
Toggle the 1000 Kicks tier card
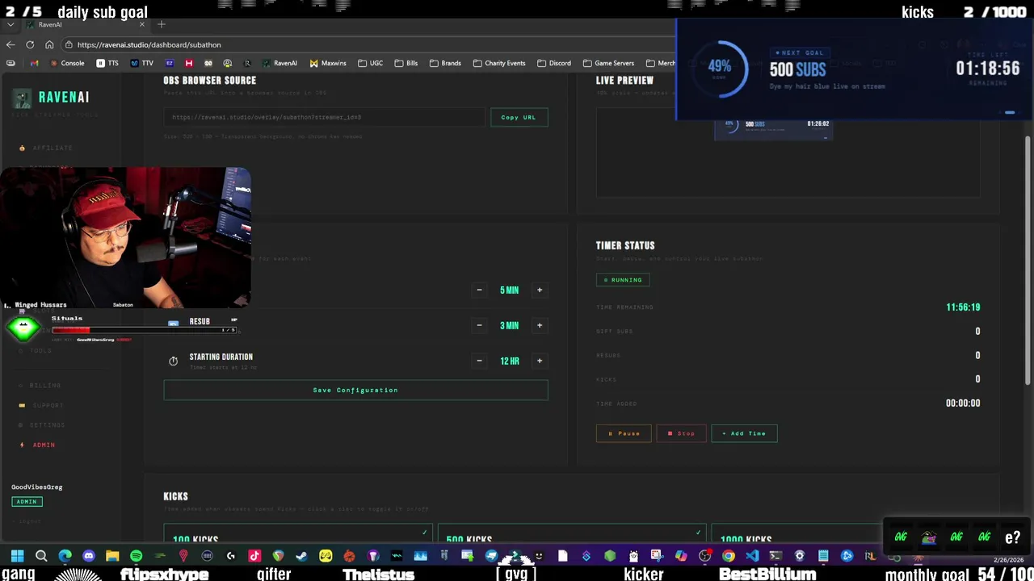(x=796, y=534)
